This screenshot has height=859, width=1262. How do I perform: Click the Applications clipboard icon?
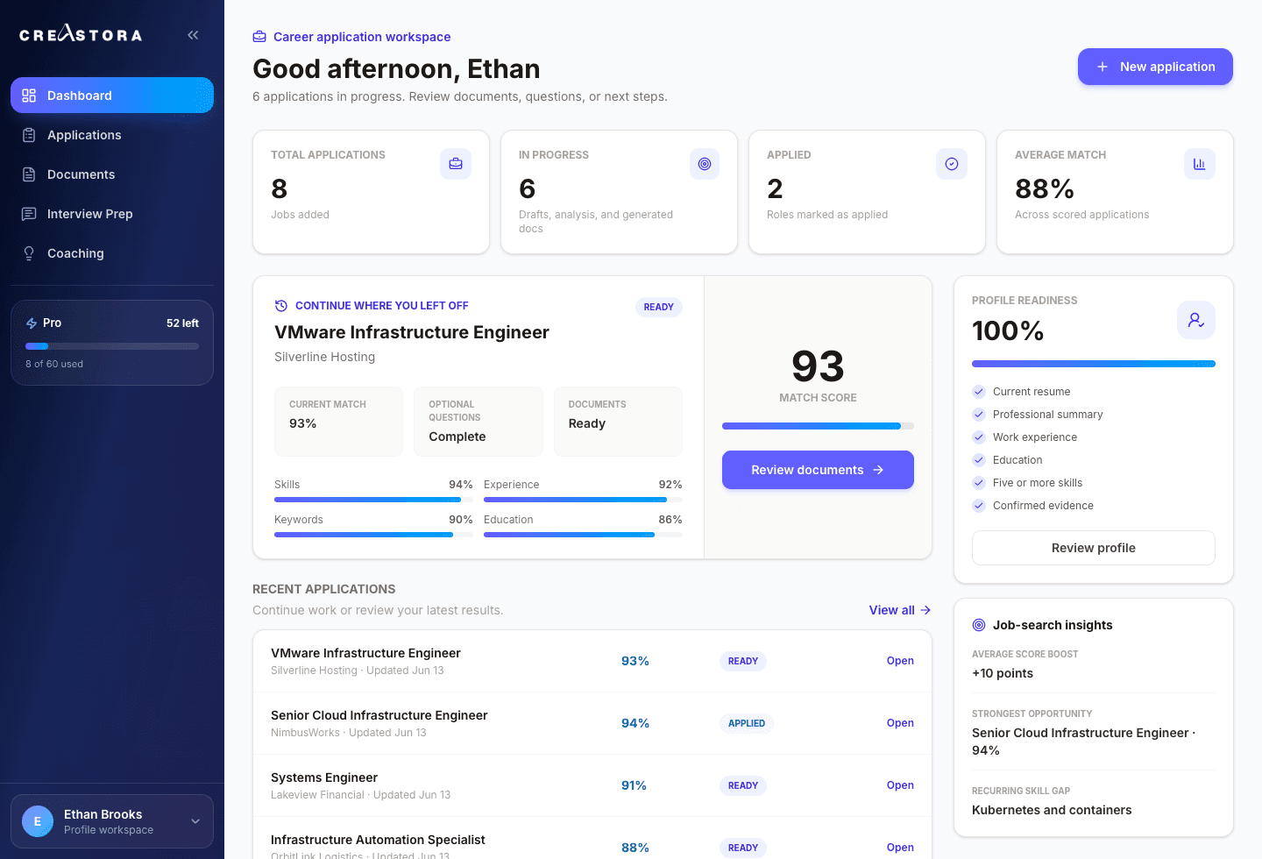pos(29,135)
